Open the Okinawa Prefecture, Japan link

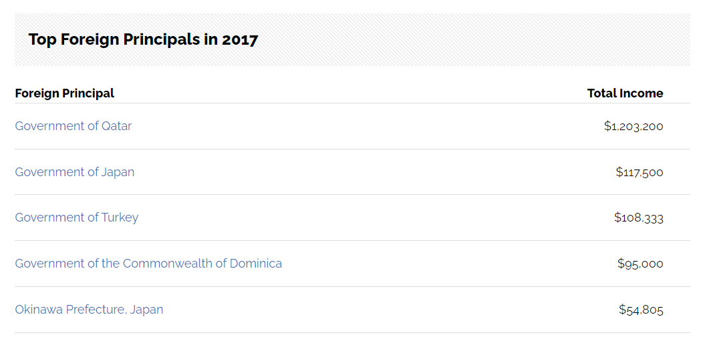(x=89, y=310)
